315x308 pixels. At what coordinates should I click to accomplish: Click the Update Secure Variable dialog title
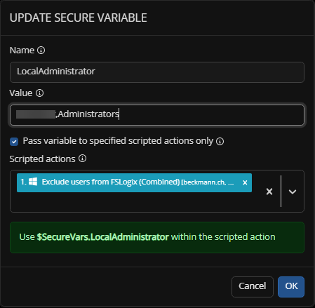click(x=79, y=18)
